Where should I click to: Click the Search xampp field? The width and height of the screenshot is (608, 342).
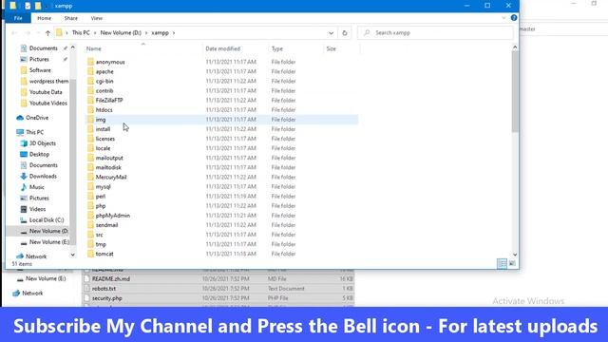[x=435, y=33]
